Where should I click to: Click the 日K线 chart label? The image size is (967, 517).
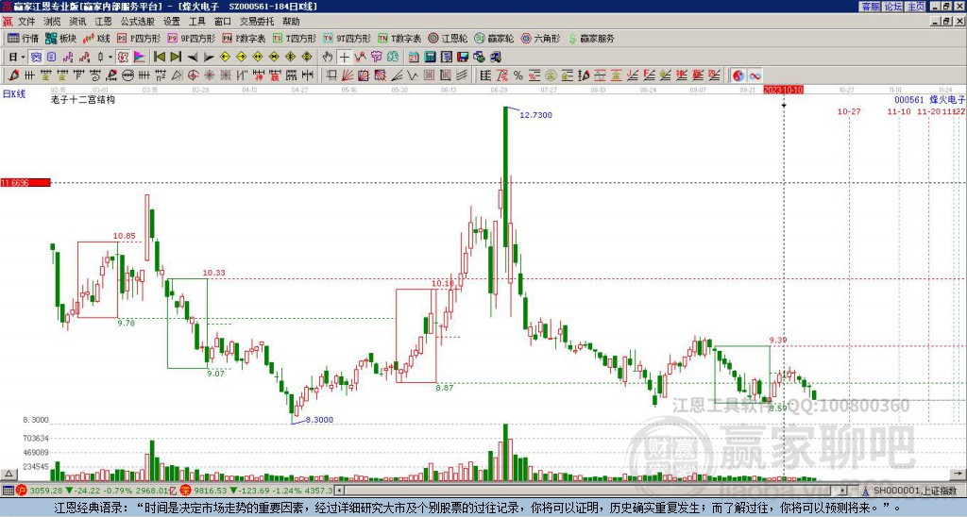coord(13,94)
